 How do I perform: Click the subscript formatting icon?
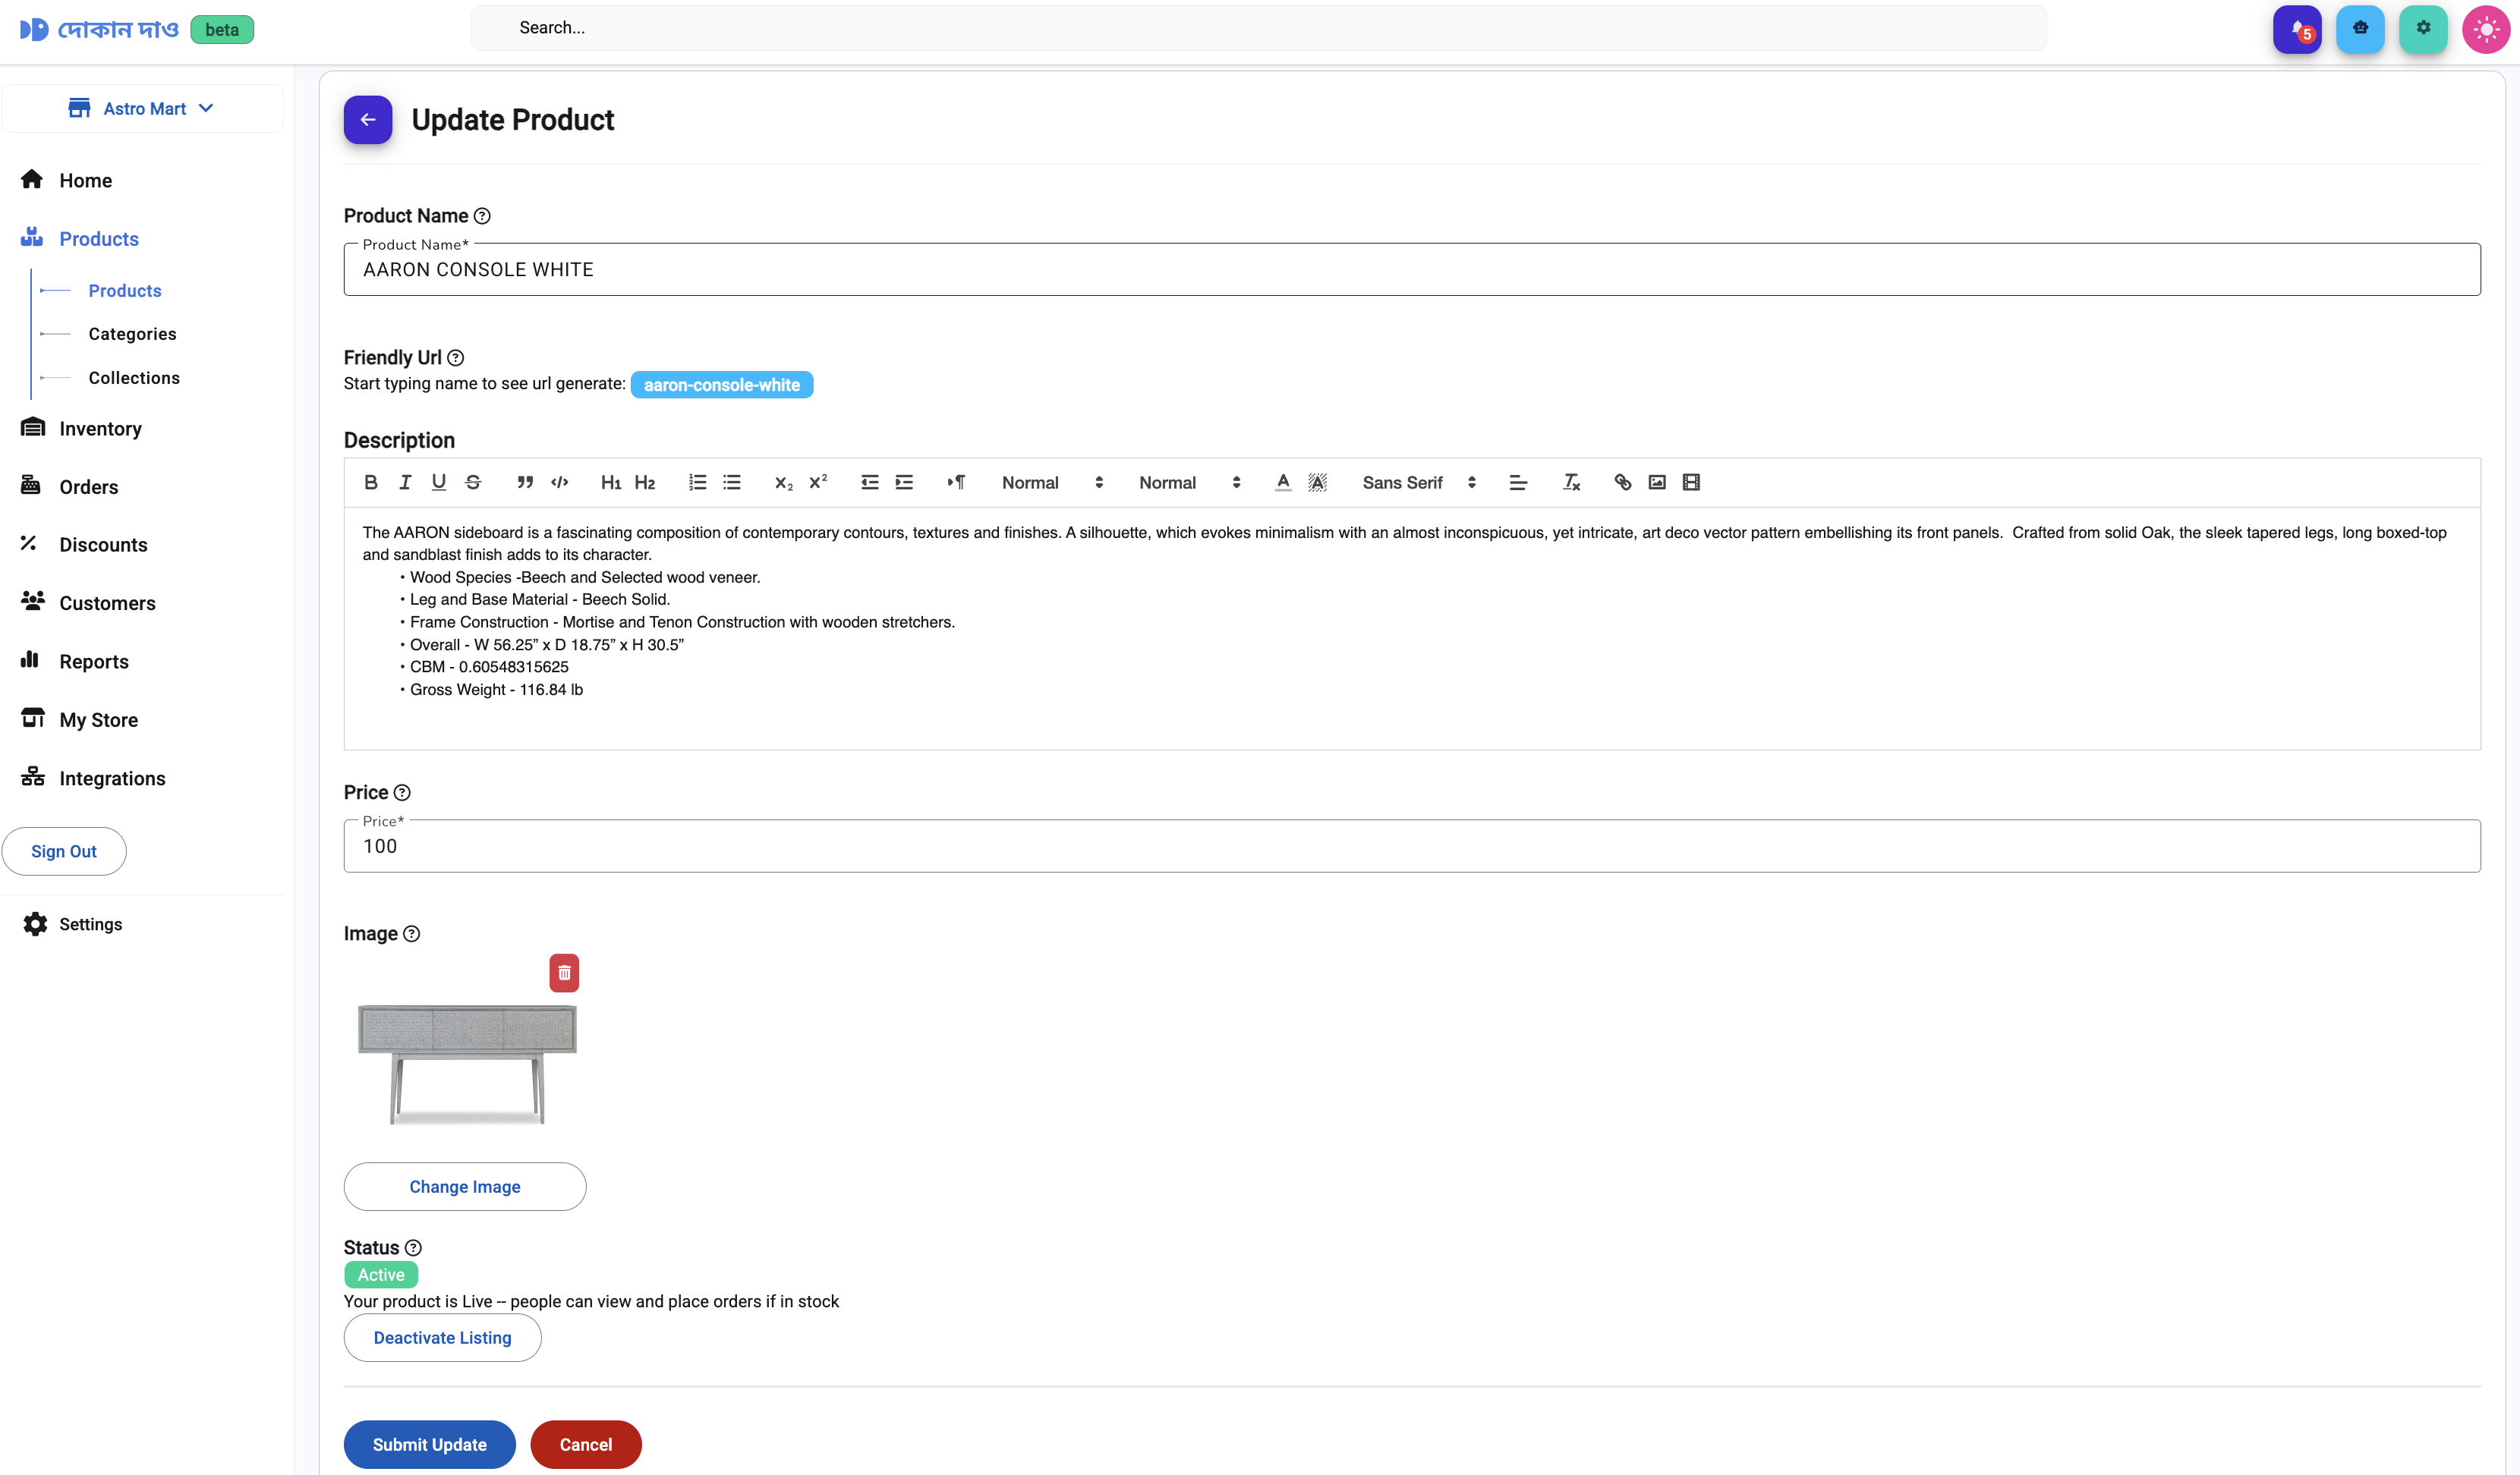point(783,482)
